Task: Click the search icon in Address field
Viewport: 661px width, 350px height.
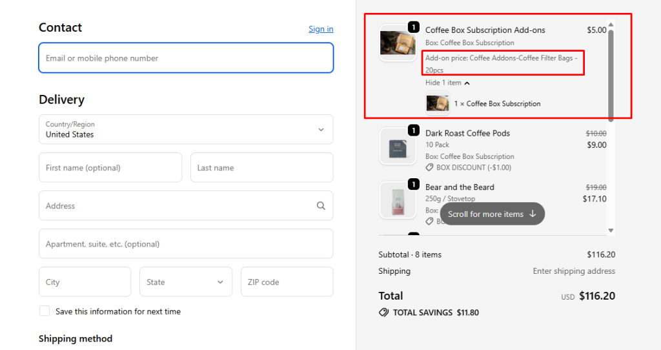Action: pyautogui.click(x=321, y=206)
